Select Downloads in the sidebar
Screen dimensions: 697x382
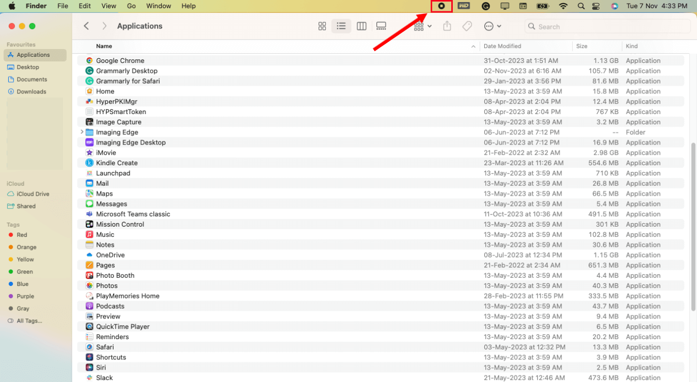click(35, 92)
